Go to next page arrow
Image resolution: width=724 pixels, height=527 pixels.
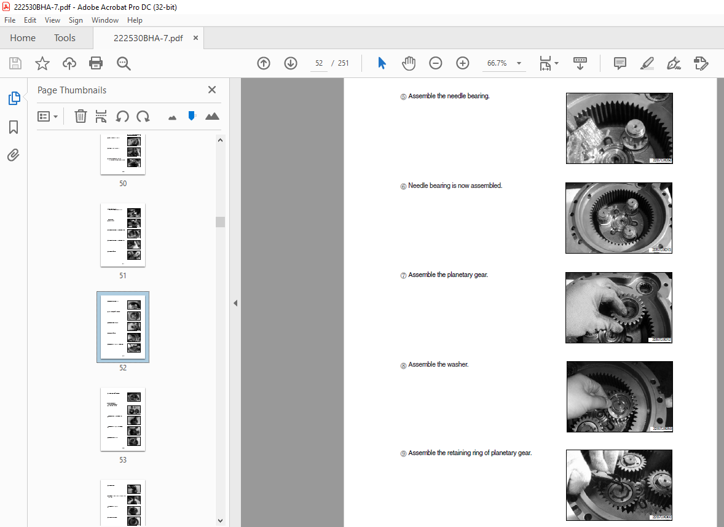(x=291, y=63)
